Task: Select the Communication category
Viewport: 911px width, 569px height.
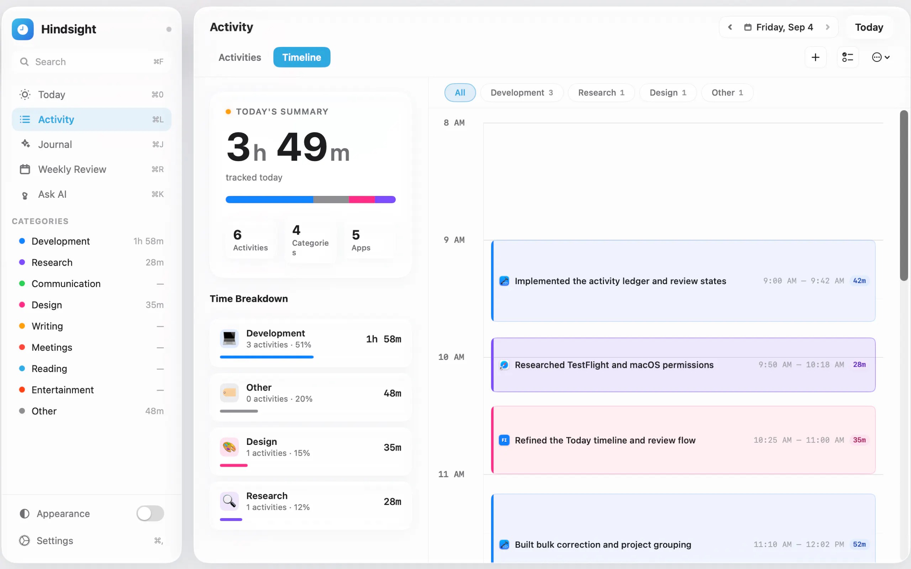Action: (91, 283)
